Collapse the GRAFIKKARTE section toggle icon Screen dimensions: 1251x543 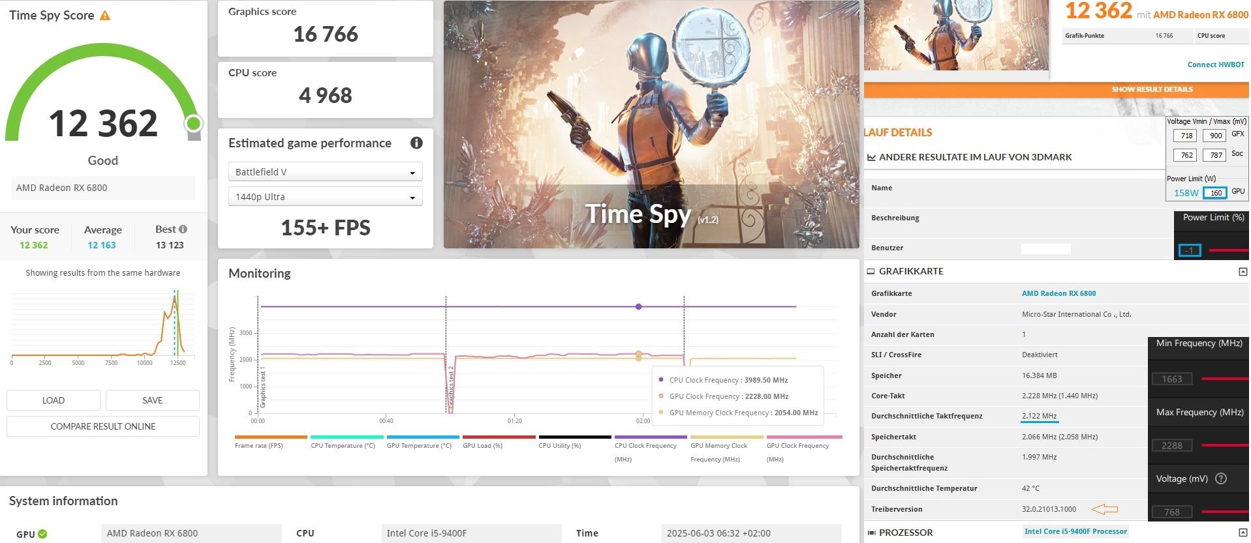coord(1243,272)
